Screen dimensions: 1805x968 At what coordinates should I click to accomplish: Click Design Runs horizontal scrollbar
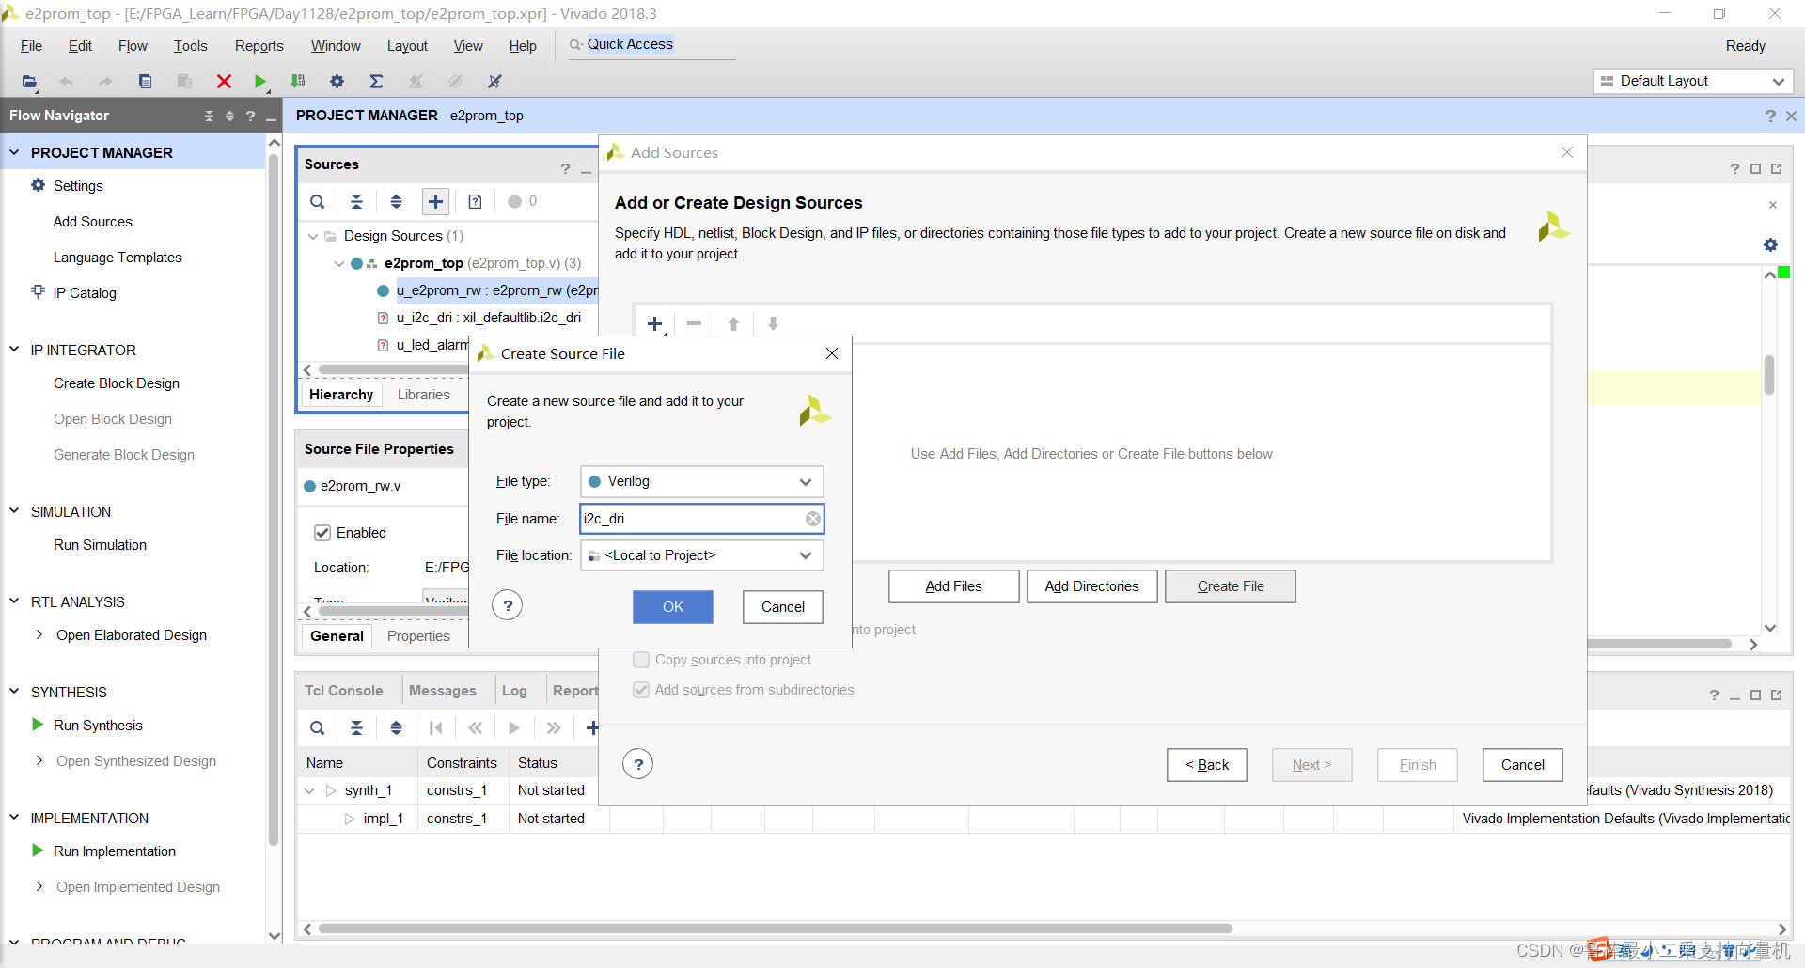[776, 929]
